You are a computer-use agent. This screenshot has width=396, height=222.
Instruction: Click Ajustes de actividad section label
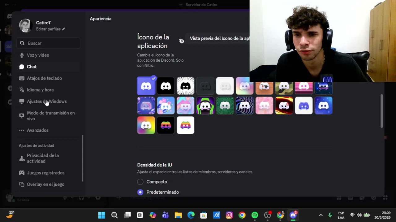point(37,146)
